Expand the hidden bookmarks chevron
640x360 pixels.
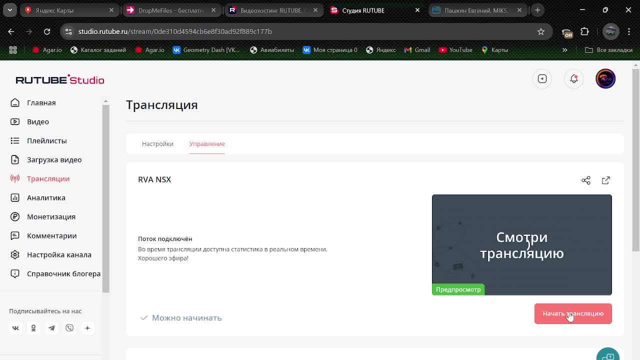point(565,50)
